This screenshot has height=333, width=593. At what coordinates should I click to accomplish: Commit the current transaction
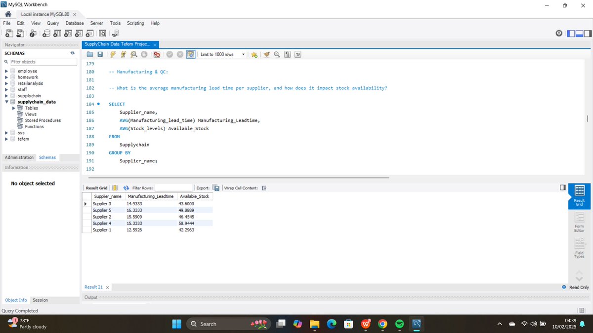tap(169, 54)
